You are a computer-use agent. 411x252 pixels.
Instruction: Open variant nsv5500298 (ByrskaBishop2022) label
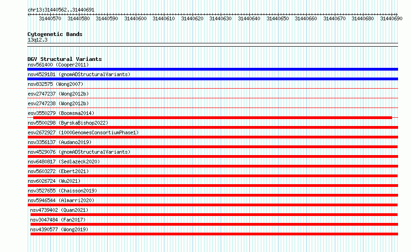[68, 123]
